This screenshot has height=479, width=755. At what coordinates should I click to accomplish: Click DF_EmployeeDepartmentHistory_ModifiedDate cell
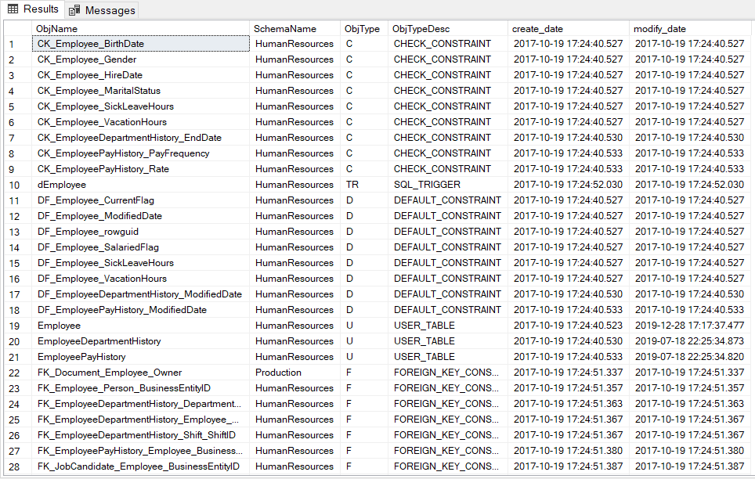click(x=141, y=294)
